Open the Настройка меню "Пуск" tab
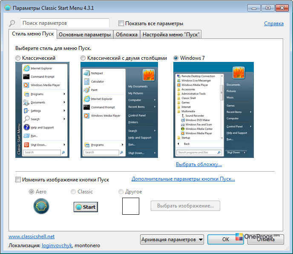This screenshot has width=293, height=254. point(171,35)
